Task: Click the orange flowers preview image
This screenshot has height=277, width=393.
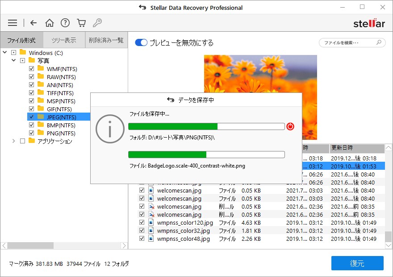Action: coord(260,74)
